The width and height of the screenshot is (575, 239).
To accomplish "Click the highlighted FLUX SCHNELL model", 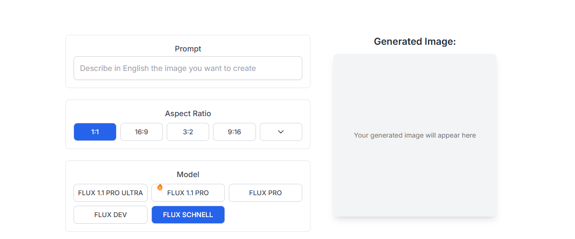I will [188, 215].
